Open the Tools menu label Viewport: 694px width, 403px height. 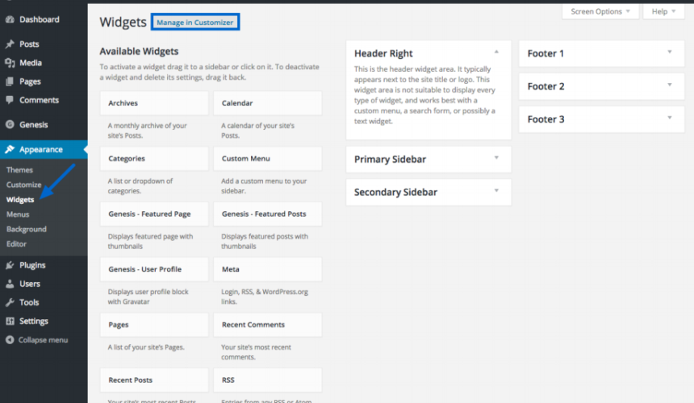pyautogui.click(x=29, y=302)
